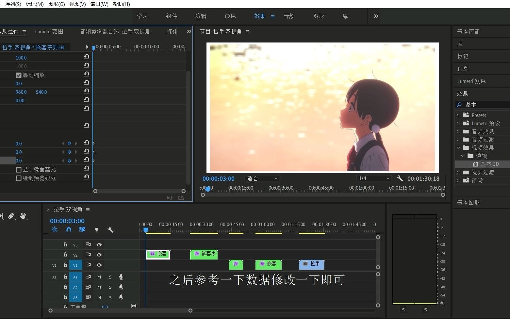Image resolution: width=510 pixels, height=319 pixels.
Task: Collapse the 视频效果 folder
Action: 458,148
